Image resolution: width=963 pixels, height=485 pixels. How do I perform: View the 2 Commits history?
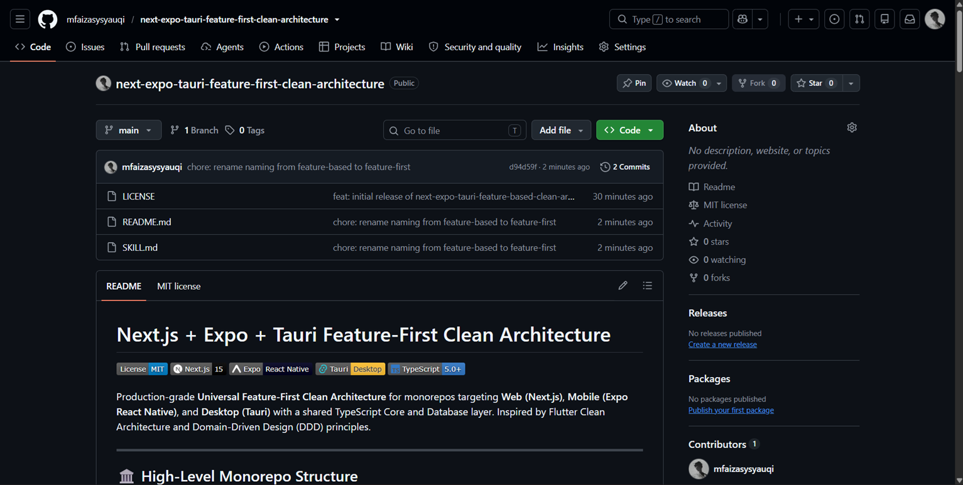pyautogui.click(x=625, y=167)
